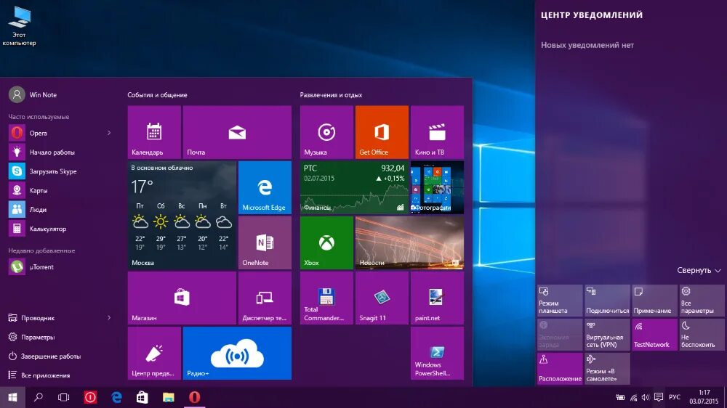Screen dimensions: 727x408
Task: Launch Microsoft Edge tile
Action: pyautogui.click(x=265, y=187)
